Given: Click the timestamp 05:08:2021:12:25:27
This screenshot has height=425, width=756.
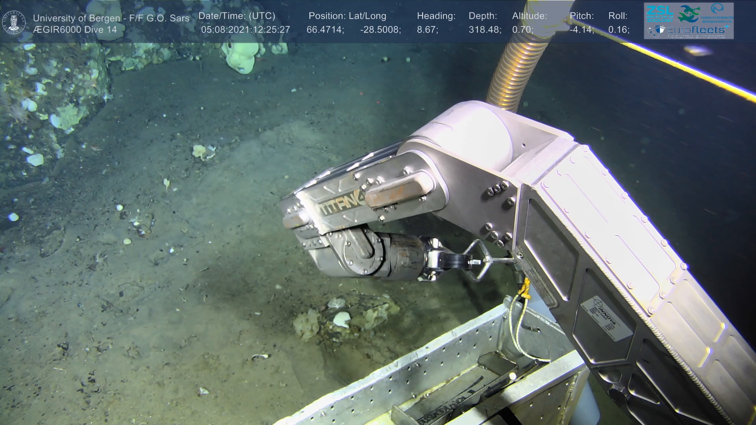Looking at the screenshot, I should [245, 30].
